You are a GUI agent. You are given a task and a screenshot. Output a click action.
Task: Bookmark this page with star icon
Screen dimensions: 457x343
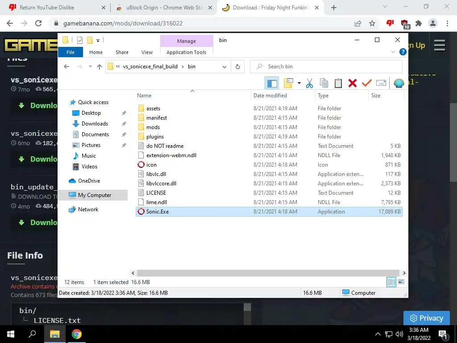tap(372, 23)
